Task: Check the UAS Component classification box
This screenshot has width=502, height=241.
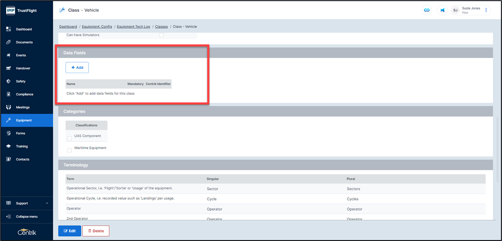Action: (x=69, y=138)
